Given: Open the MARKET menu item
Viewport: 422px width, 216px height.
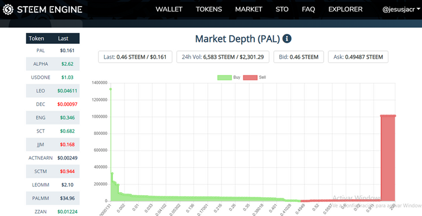Looking at the screenshot, I should pos(249,9).
